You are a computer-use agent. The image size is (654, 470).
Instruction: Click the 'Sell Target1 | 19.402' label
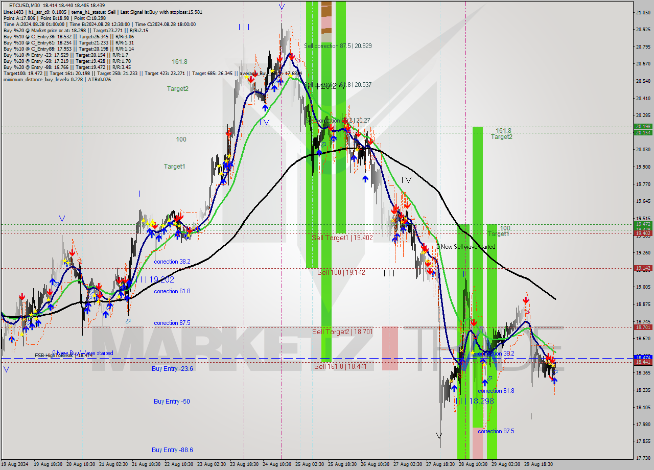(x=342, y=238)
